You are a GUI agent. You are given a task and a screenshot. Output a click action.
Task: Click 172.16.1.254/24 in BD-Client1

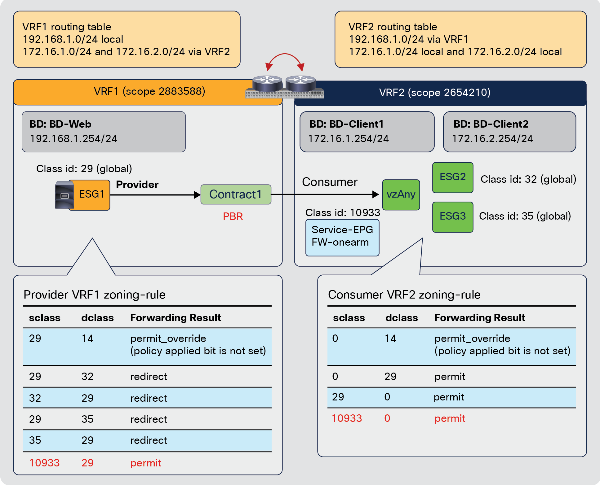tap(348, 139)
